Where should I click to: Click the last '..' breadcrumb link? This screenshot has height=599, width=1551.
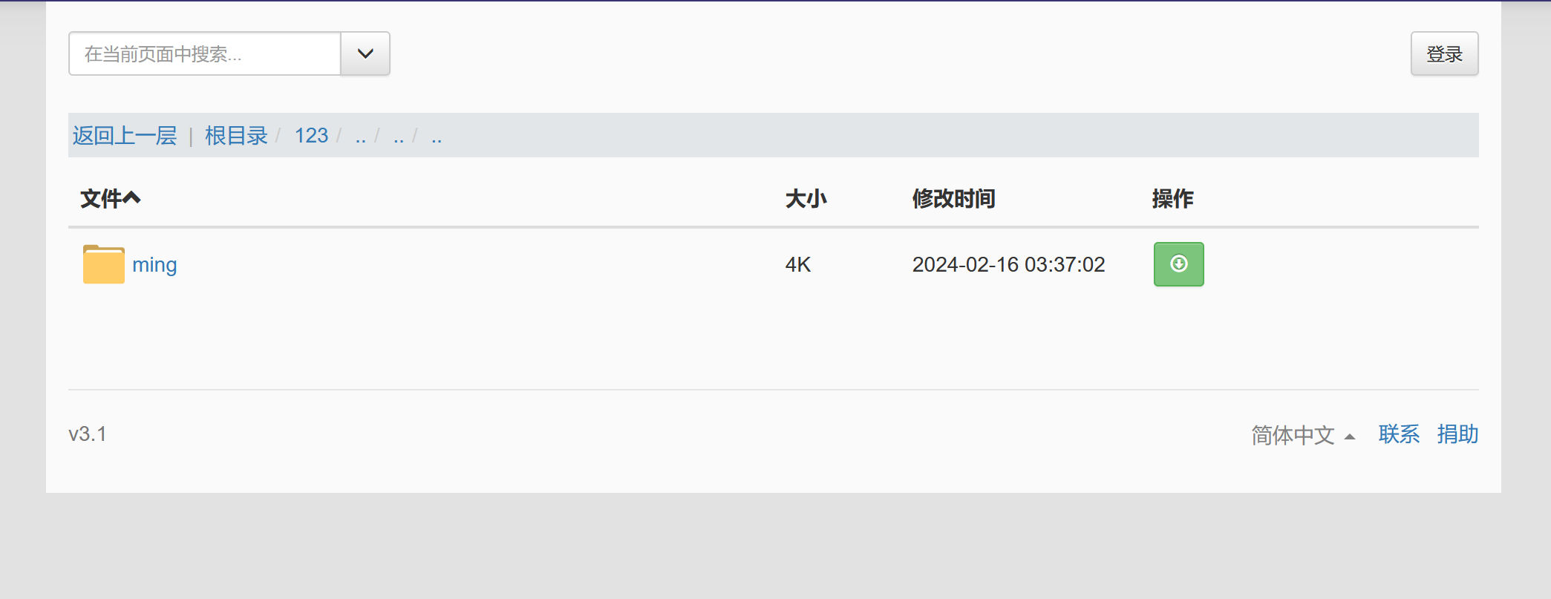coord(437,137)
